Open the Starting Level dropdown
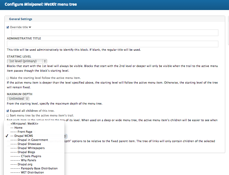Viewport: 229px width, 175px height. 27,61
